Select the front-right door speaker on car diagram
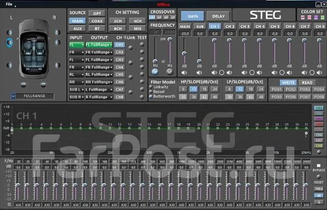The width and height of the screenshot is (327, 210). pyautogui.click(x=58, y=42)
